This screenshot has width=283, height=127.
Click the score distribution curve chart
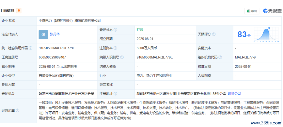tap(266, 34)
